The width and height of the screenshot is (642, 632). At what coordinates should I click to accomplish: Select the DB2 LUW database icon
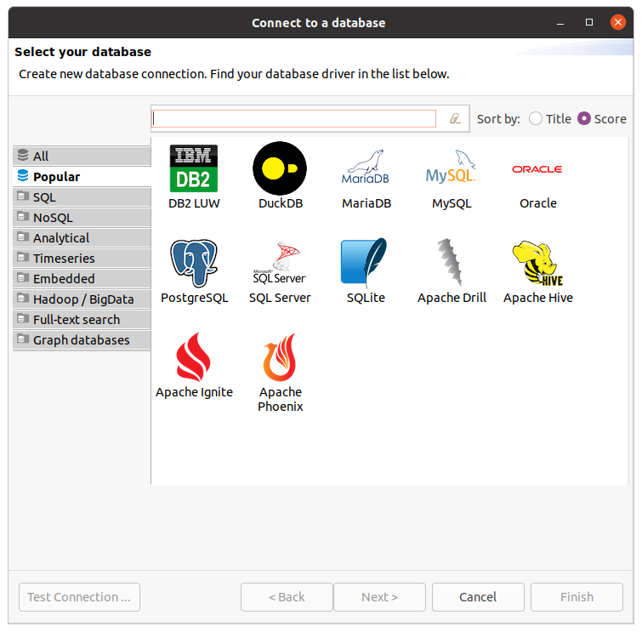[194, 168]
